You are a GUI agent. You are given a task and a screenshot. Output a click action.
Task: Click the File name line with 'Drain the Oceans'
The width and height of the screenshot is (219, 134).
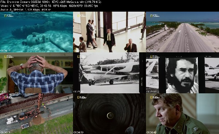[51, 2]
